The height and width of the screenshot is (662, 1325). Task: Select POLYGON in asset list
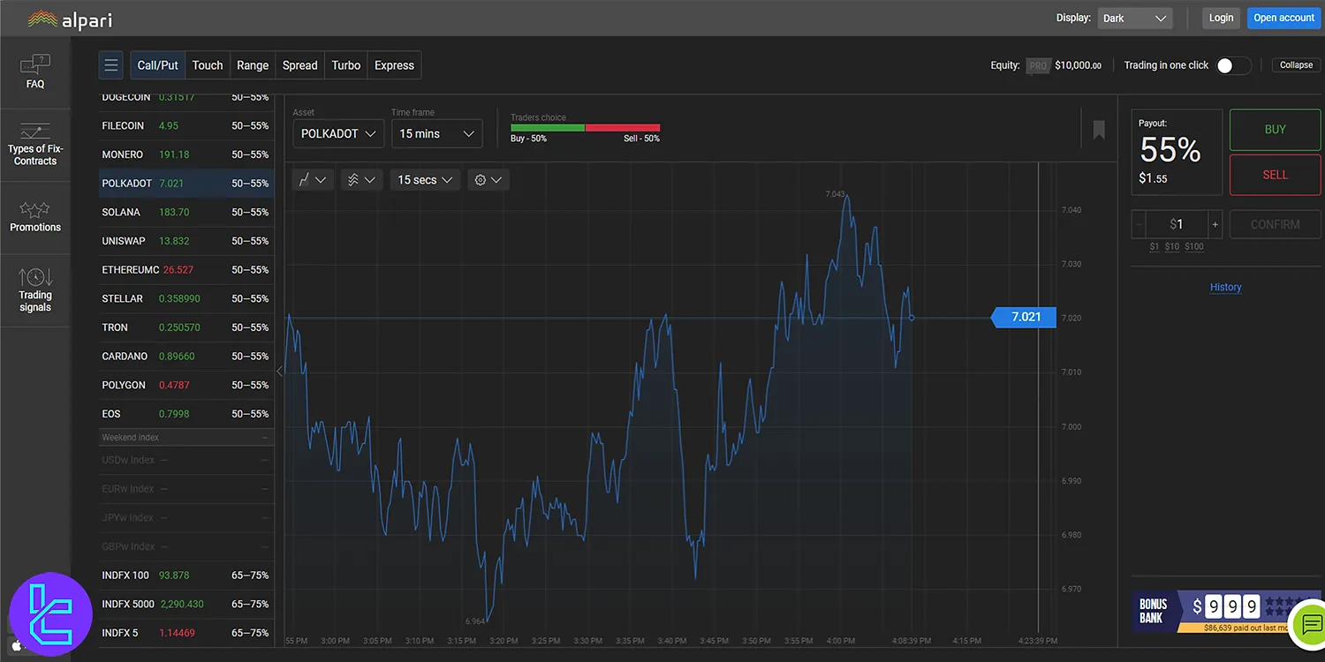coord(185,385)
